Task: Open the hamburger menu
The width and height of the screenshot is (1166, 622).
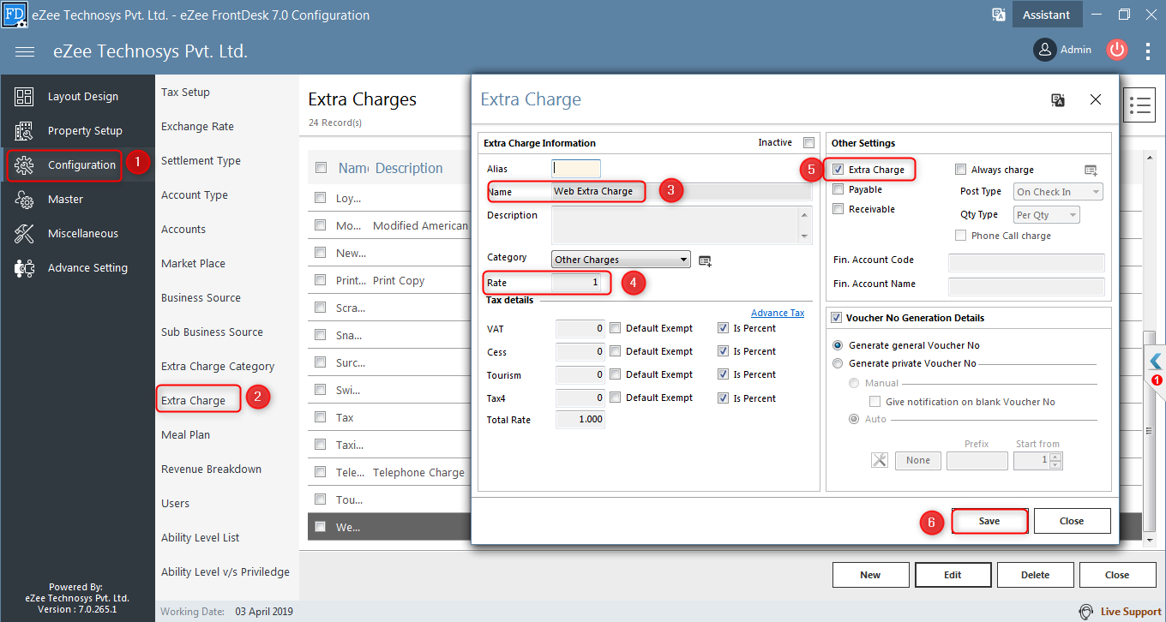Action: point(25,51)
